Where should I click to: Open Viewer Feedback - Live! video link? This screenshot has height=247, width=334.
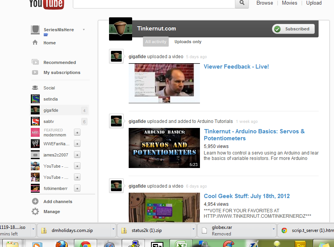tap(236, 67)
